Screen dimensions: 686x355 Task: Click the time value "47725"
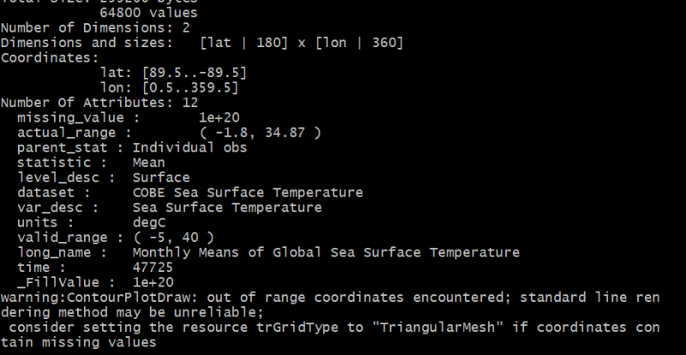point(153,268)
